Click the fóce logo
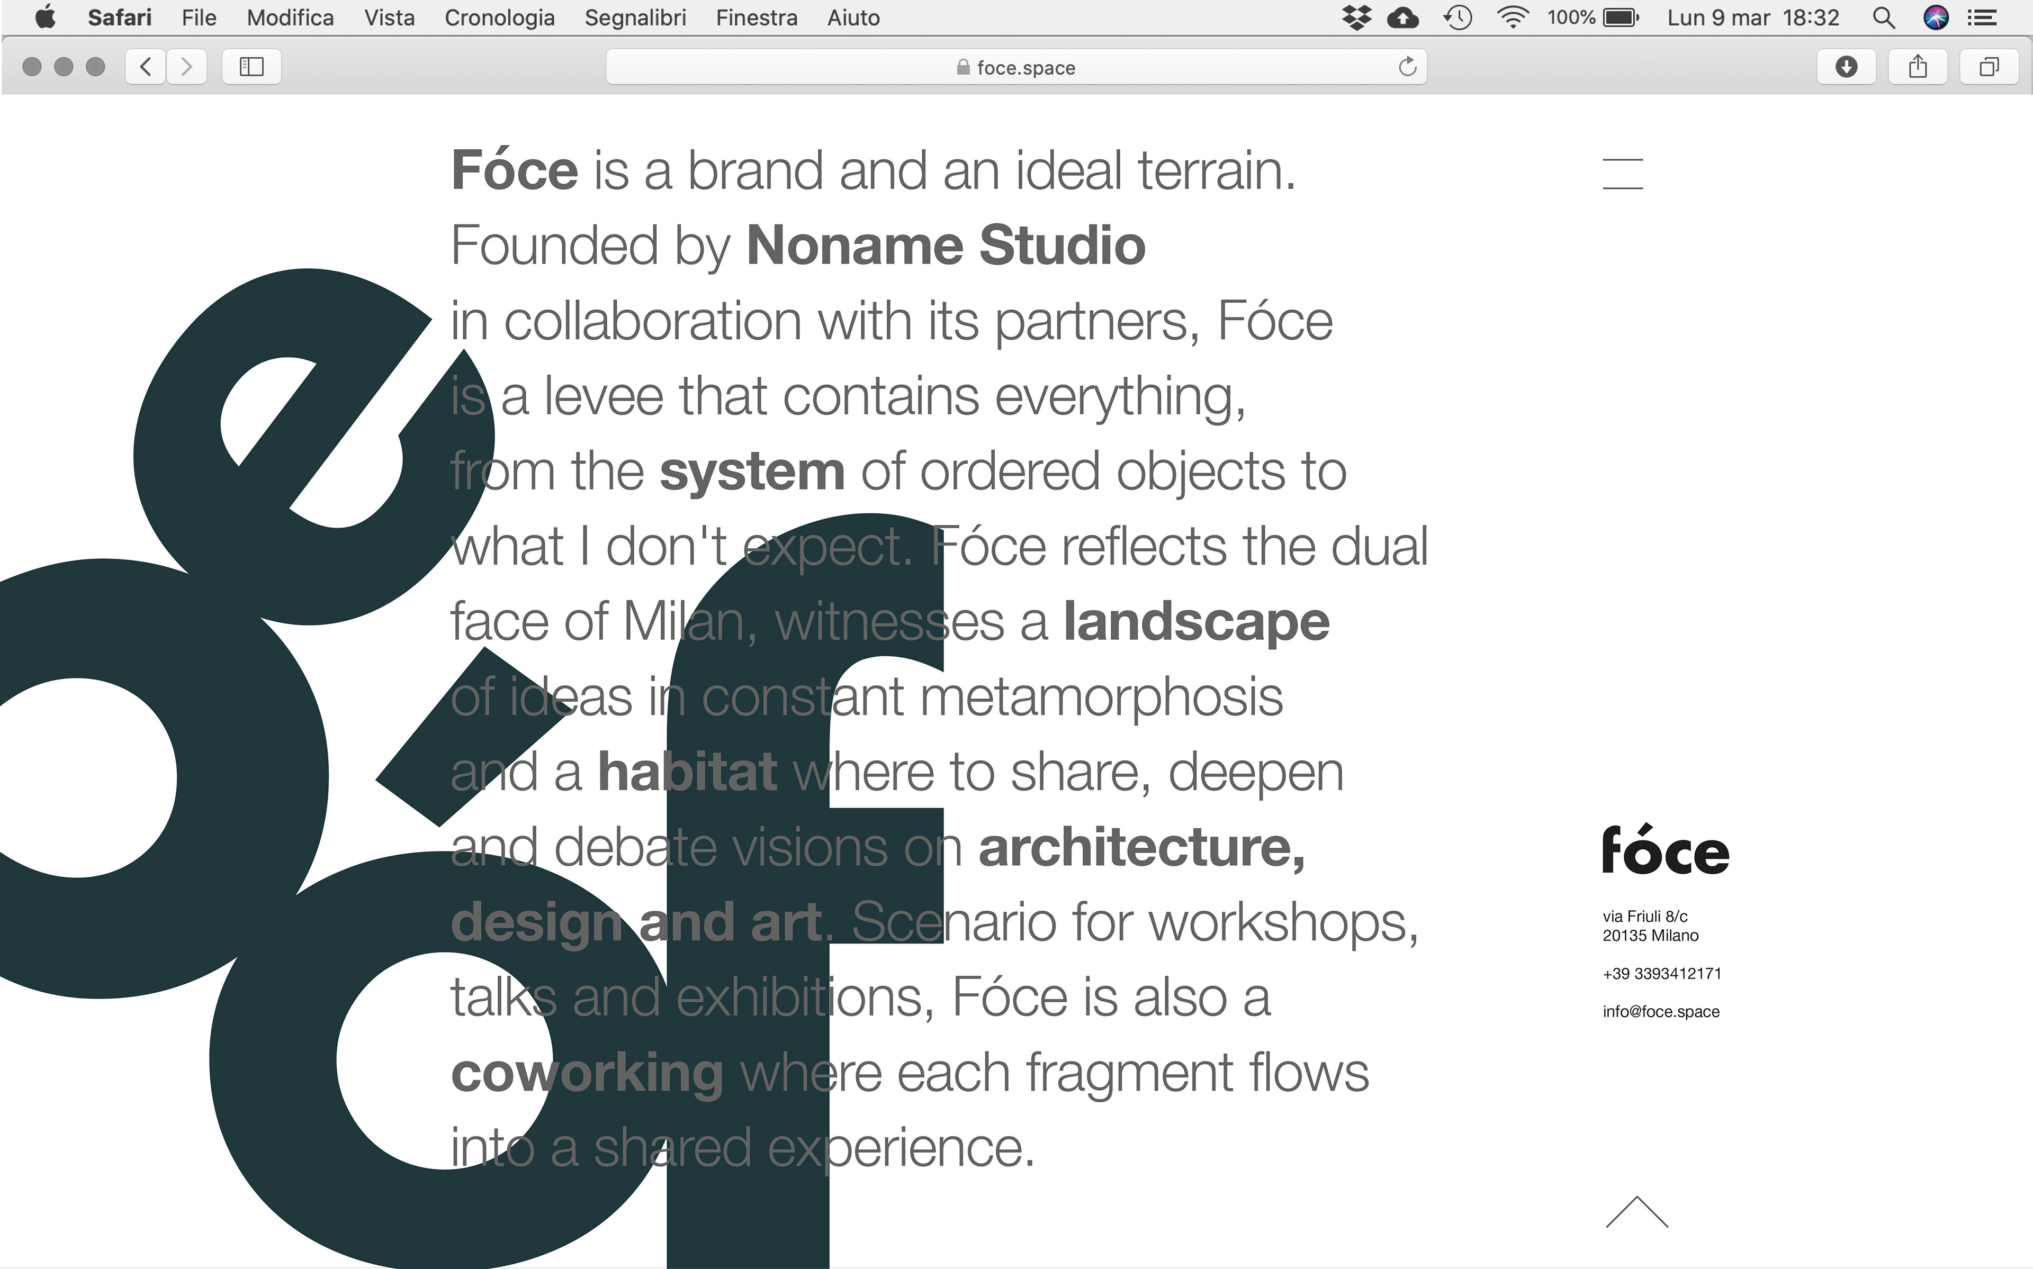The width and height of the screenshot is (2033, 1269). coord(1666,848)
